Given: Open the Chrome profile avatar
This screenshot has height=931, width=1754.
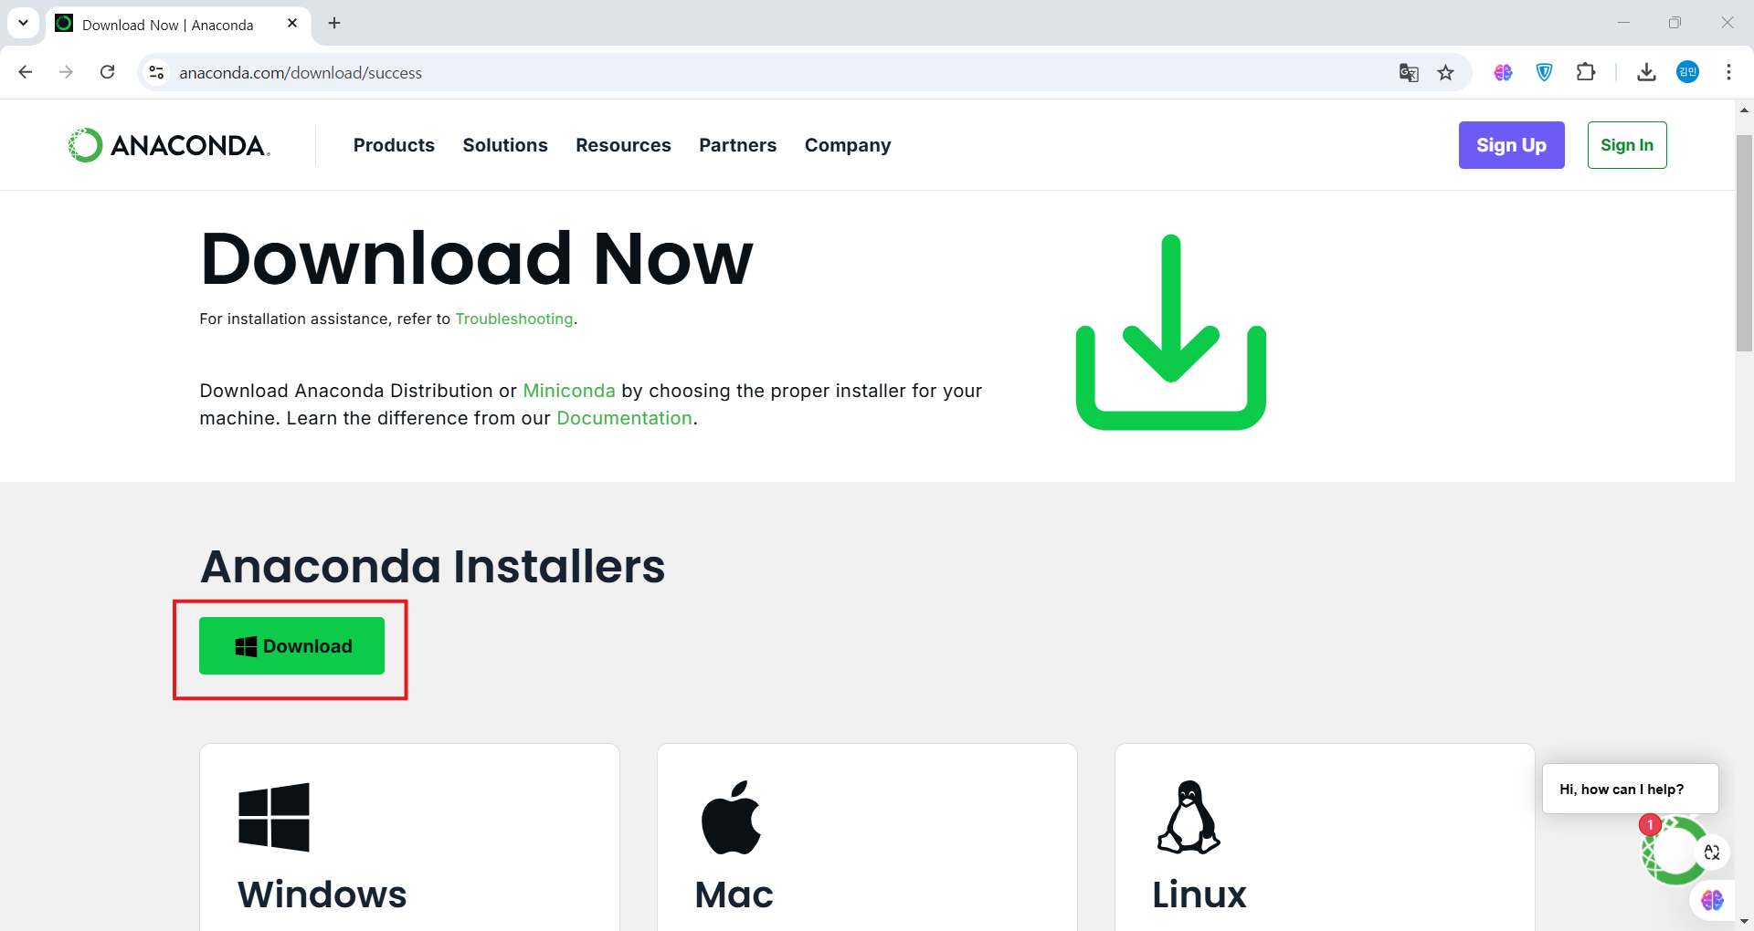Looking at the screenshot, I should pos(1687,72).
